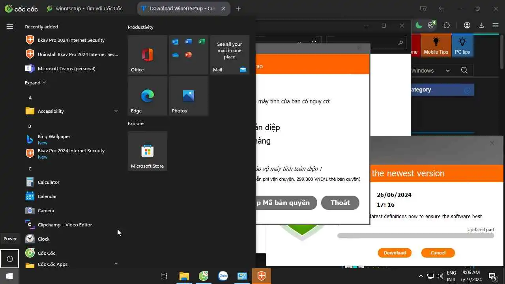Open the taskbar clock and date
Image resolution: width=505 pixels, height=284 pixels.
(471, 276)
